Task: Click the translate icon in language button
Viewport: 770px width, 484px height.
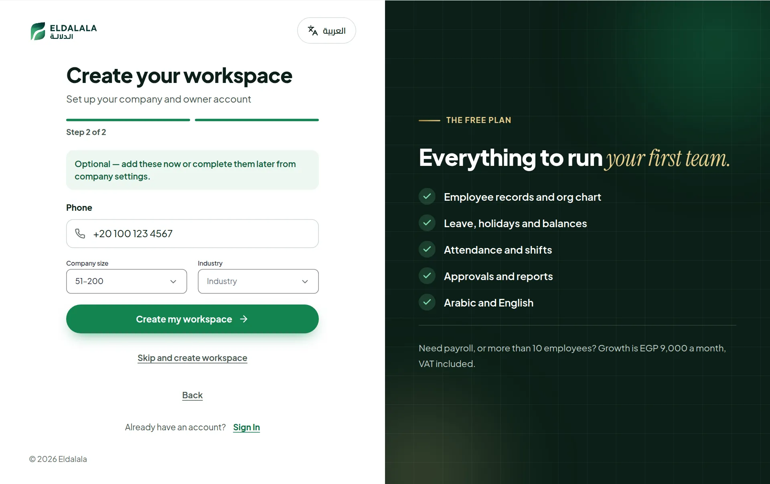Action: [313, 30]
